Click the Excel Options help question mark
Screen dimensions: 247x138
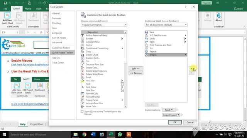[x=186, y=7]
